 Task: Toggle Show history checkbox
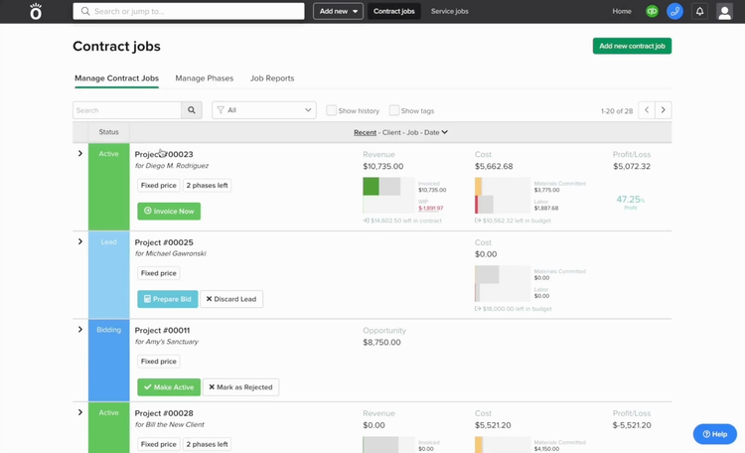click(x=331, y=110)
